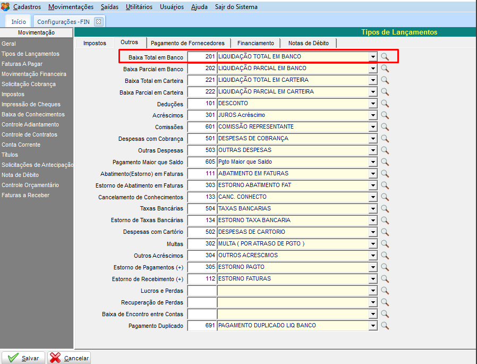Image resolution: width=477 pixels, height=364 pixels.
Task: Open the Acréscimos dropdown list
Action: pos(373,115)
